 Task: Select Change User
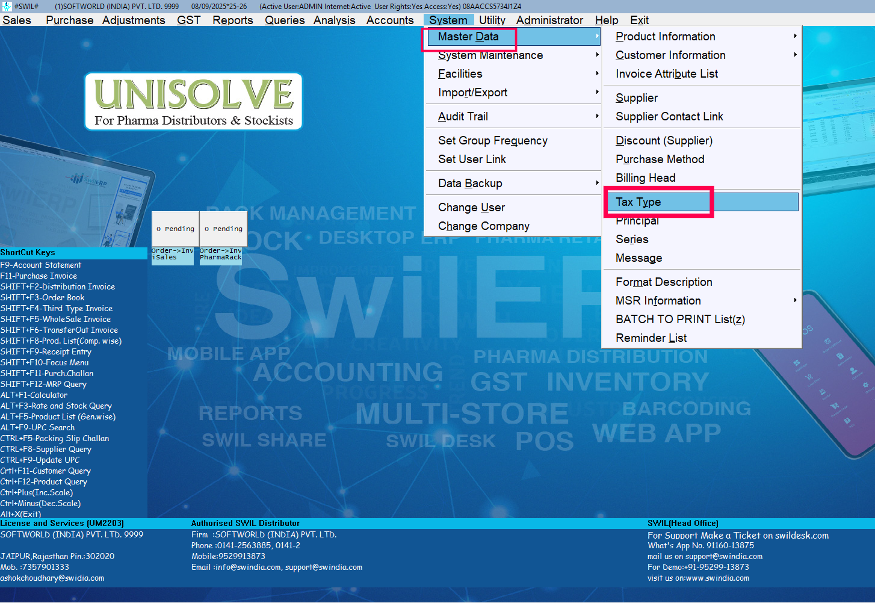[513, 208]
